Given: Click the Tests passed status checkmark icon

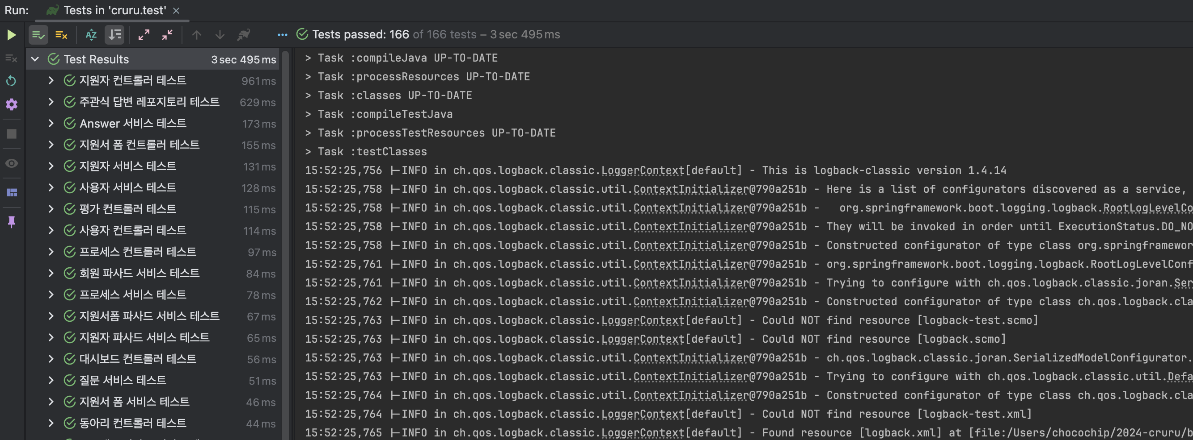Looking at the screenshot, I should click(x=302, y=34).
